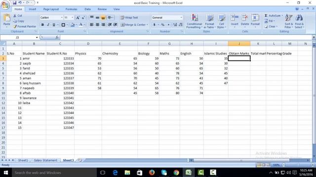This screenshot has height=177, width=316.
Task: Increase cell indent
Action: (x=115, y=25)
